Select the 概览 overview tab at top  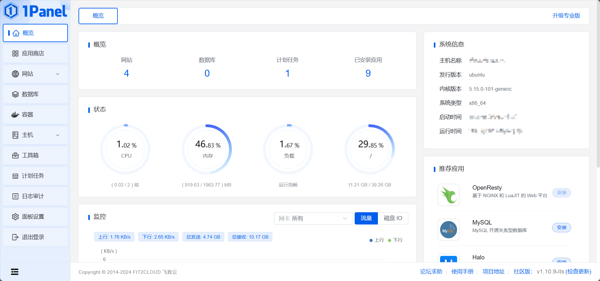pos(98,16)
